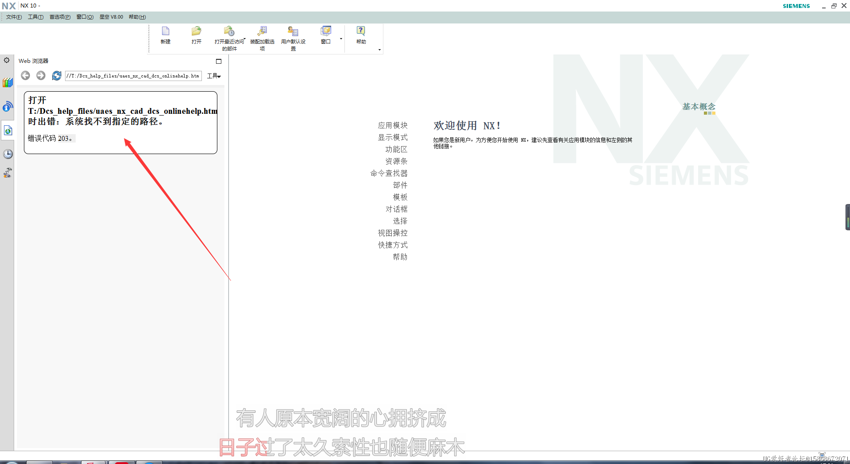Click the NX logo in title bar
The height and width of the screenshot is (464, 850).
coord(9,6)
